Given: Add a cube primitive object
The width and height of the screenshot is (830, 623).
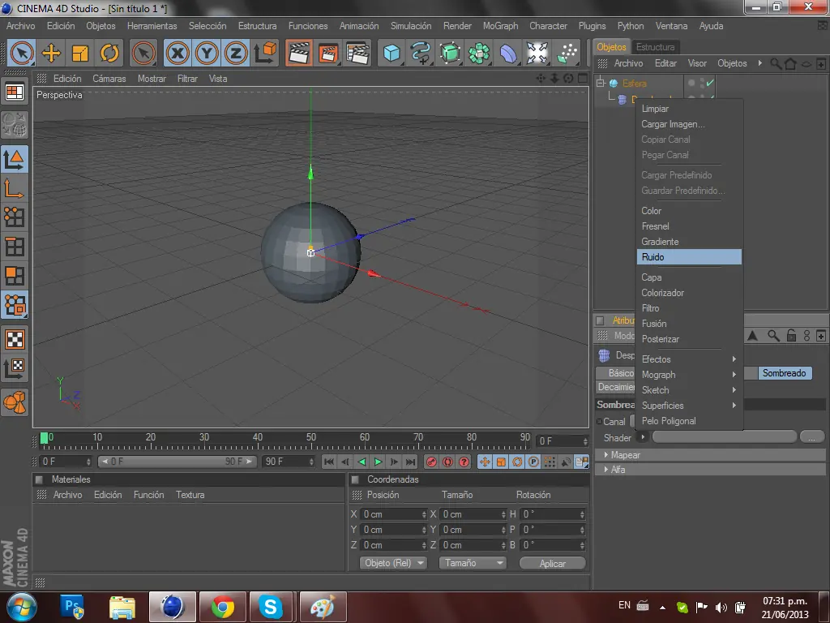Looking at the screenshot, I should click(391, 53).
